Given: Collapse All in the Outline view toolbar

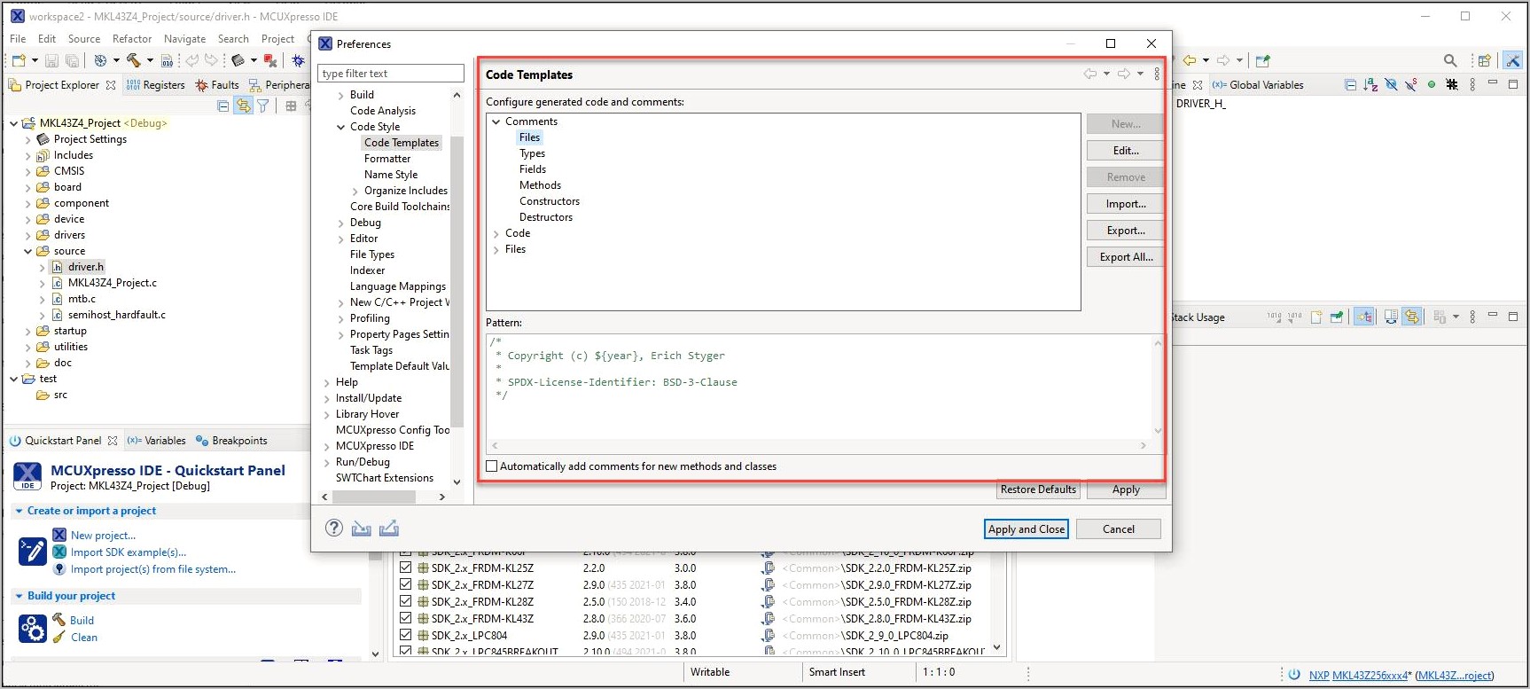Looking at the screenshot, I should pos(1350,85).
